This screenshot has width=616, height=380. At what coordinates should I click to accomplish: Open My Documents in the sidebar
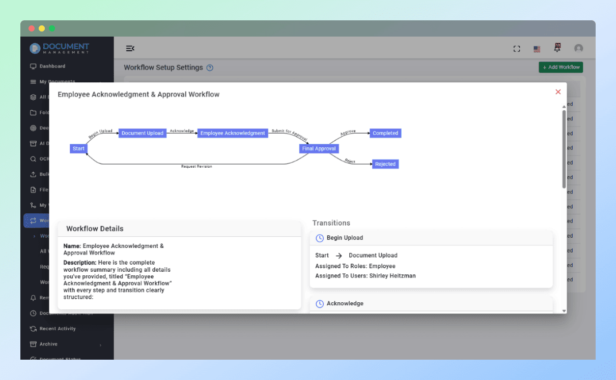(x=53, y=81)
